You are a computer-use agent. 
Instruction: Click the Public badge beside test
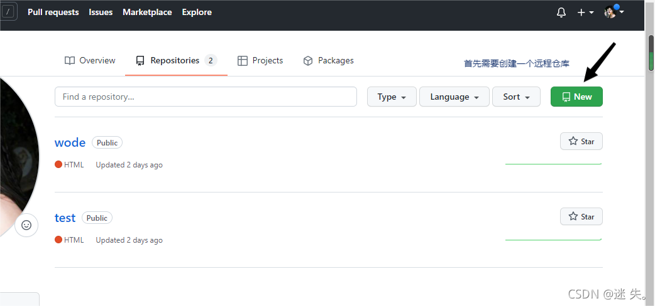(x=97, y=218)
